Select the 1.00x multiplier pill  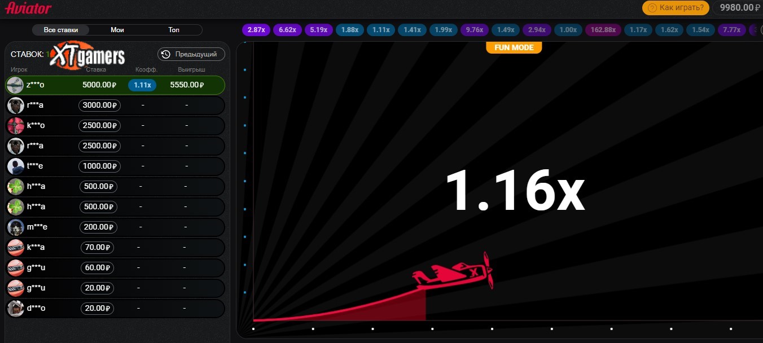[568, 30]
